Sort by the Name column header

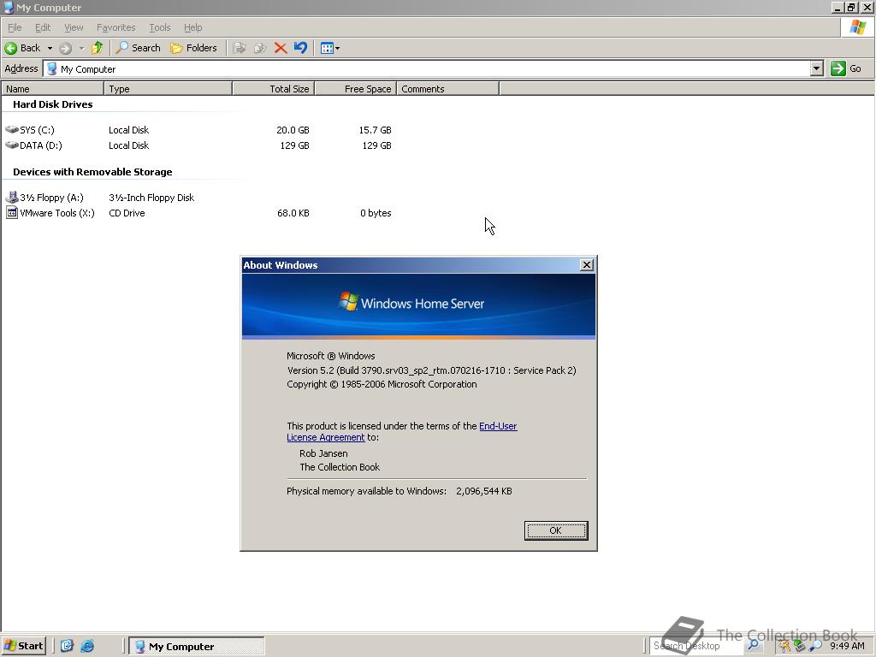coord(52,89)
